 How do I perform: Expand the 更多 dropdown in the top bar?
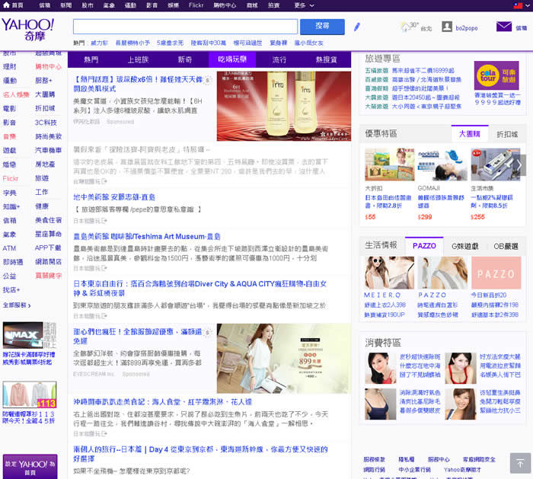pos(304,5)
